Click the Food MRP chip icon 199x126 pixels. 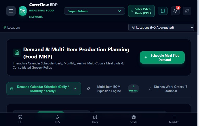(x=17, y=53)
